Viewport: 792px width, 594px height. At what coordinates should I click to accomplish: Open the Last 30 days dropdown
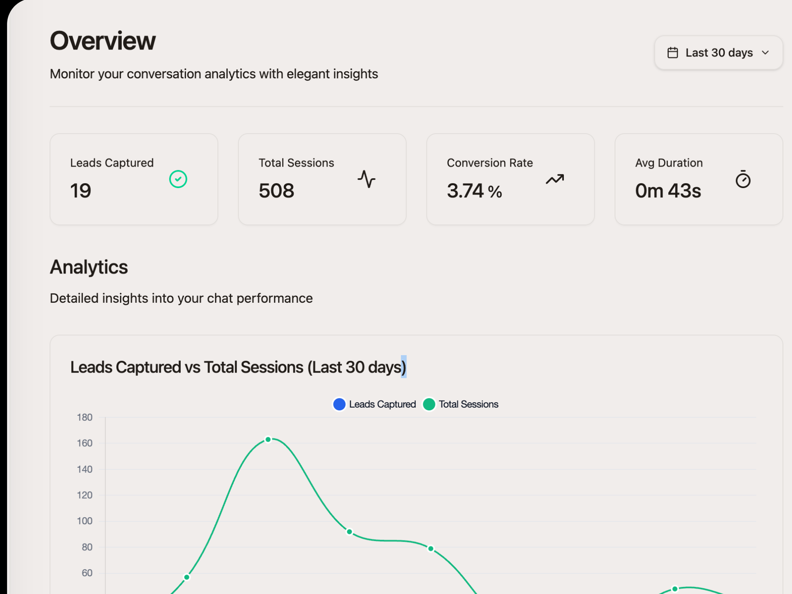click(718, 52)
